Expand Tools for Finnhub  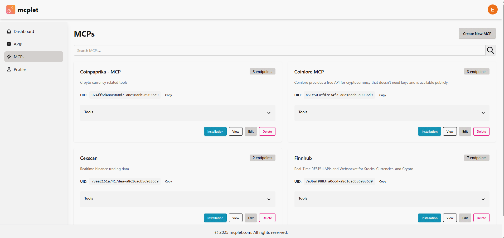point(392,199)
